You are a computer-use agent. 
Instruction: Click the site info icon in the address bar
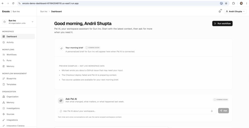[19, 3]
